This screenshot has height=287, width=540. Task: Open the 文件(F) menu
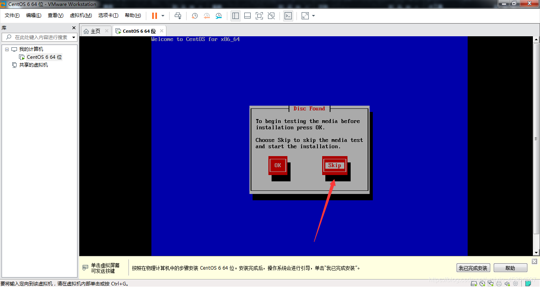pos(12,15)
